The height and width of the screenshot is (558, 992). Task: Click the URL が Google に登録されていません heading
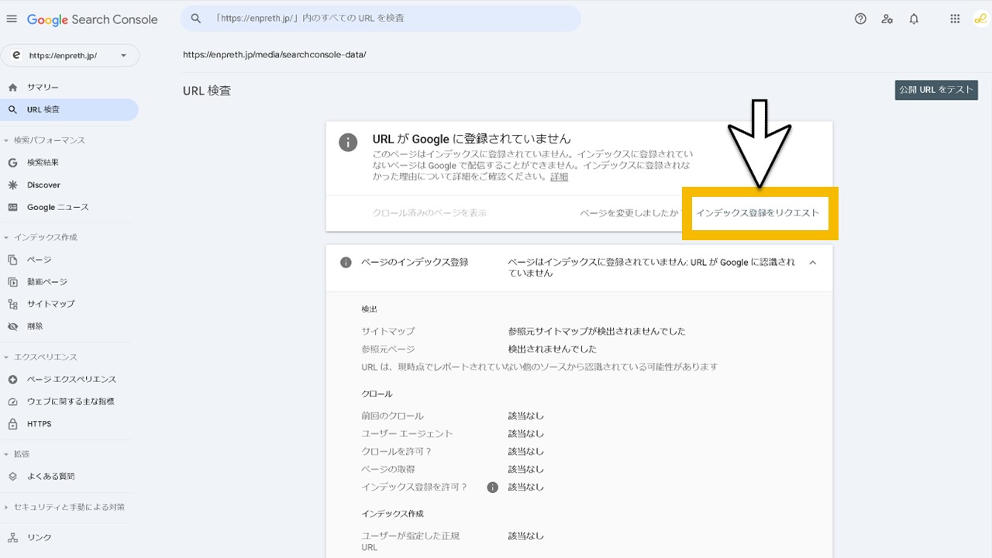tap(471, 139)
